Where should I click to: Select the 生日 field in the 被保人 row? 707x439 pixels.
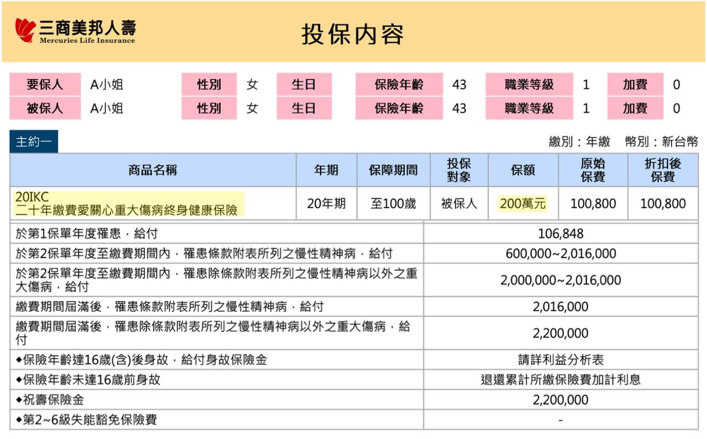pyautogui.click(x=304, y=109)
